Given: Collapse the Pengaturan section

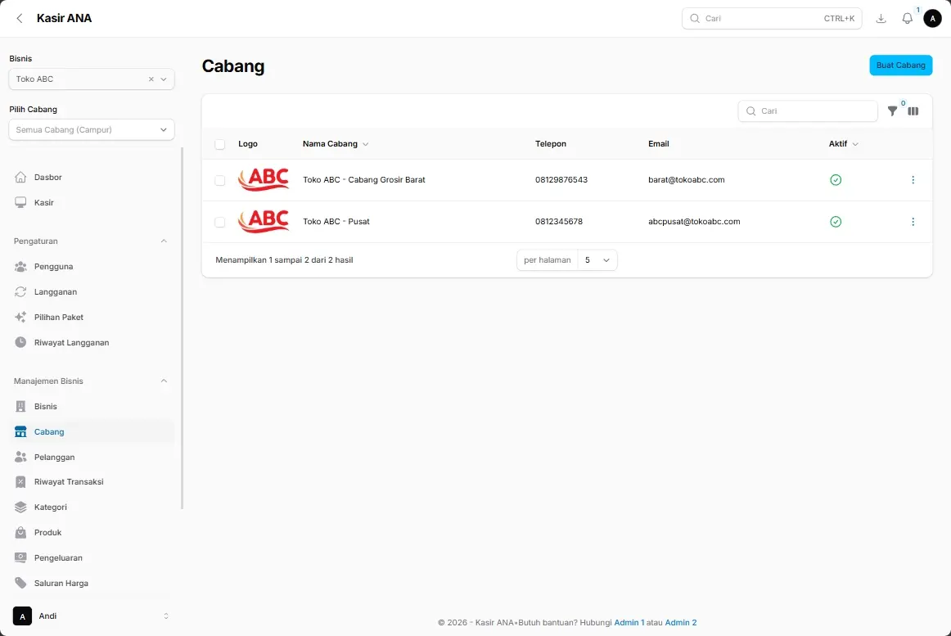Looking at the screenshot, I should [x=163, y=241].
